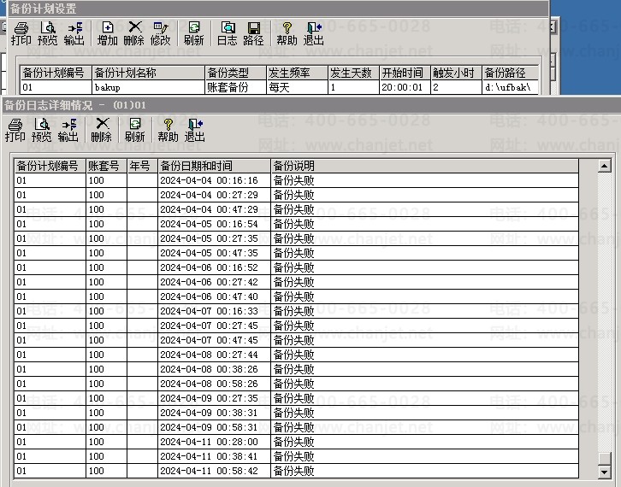Select log row 2024-04-11 00:38:41
Image resolution: width=621 pixels, height=487 pixels.
pyautogui.click(x=296, y=456)
